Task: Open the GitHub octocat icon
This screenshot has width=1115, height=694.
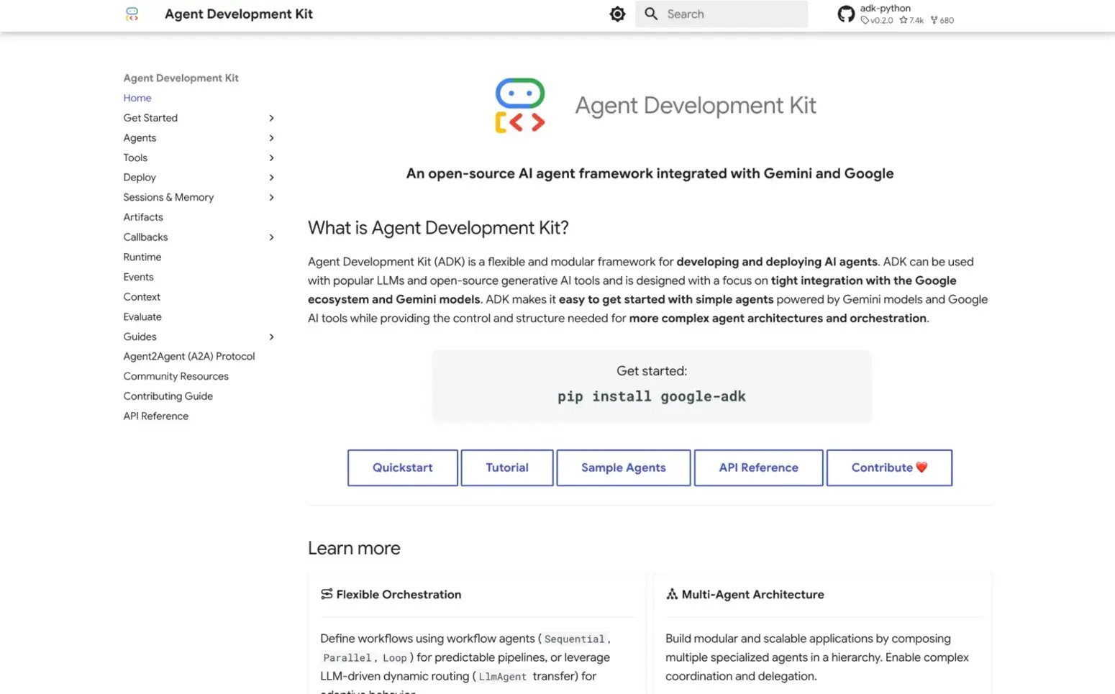Action: click(846, 14)
